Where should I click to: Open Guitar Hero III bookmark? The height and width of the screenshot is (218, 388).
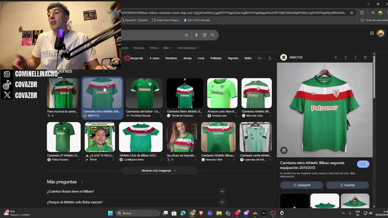click(x=166, y=20)
